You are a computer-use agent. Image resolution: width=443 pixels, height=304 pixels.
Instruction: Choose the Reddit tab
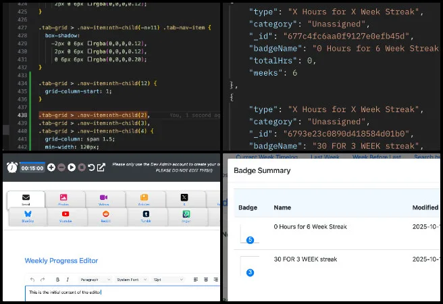(104, 217)
